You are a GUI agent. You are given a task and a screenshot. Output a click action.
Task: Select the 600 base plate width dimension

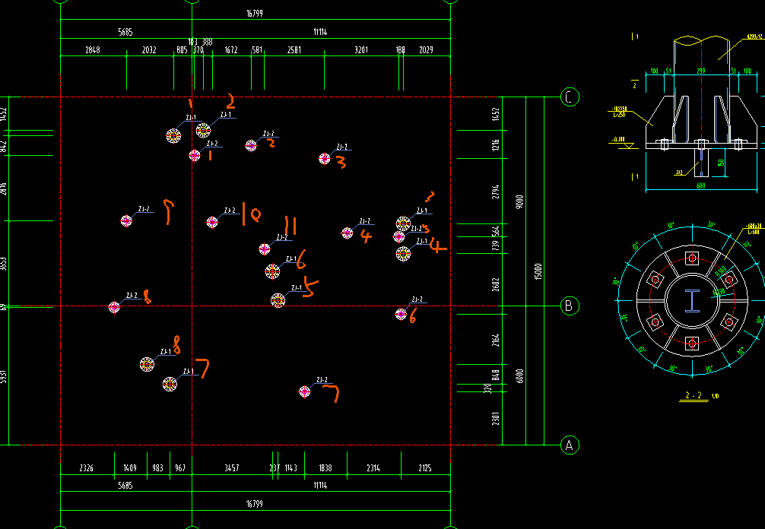(700, 185)
